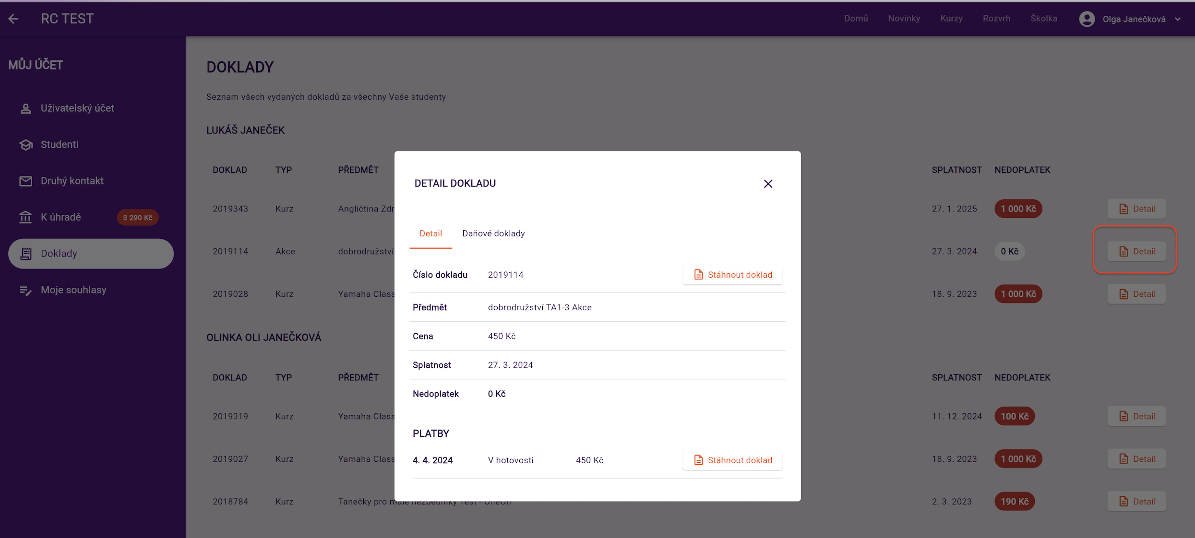Open Detail for document 2018784

pos(1136,502)
